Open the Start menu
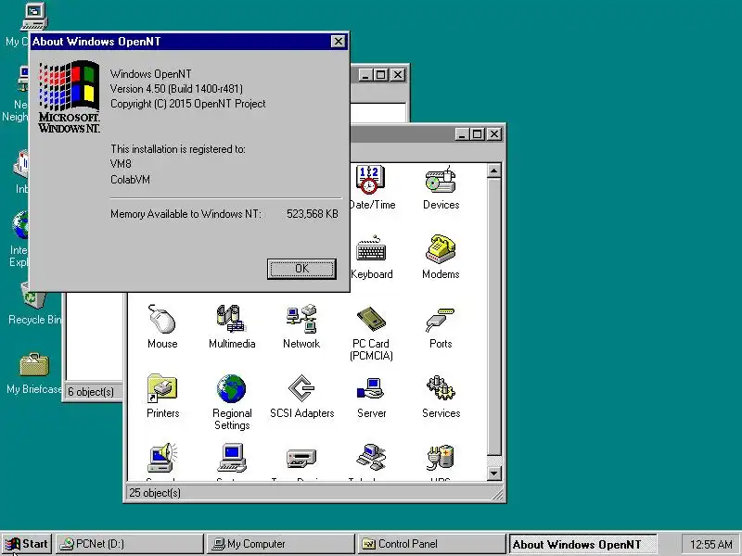 [27, 544]
